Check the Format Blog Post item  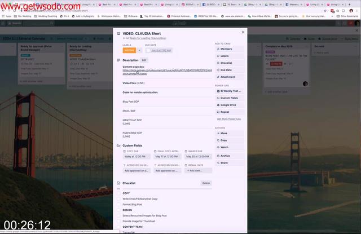pos(118,204)
